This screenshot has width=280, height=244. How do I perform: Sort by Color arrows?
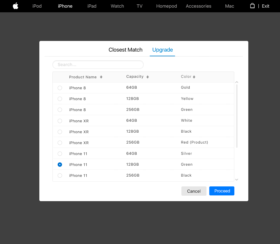[194, 77]
